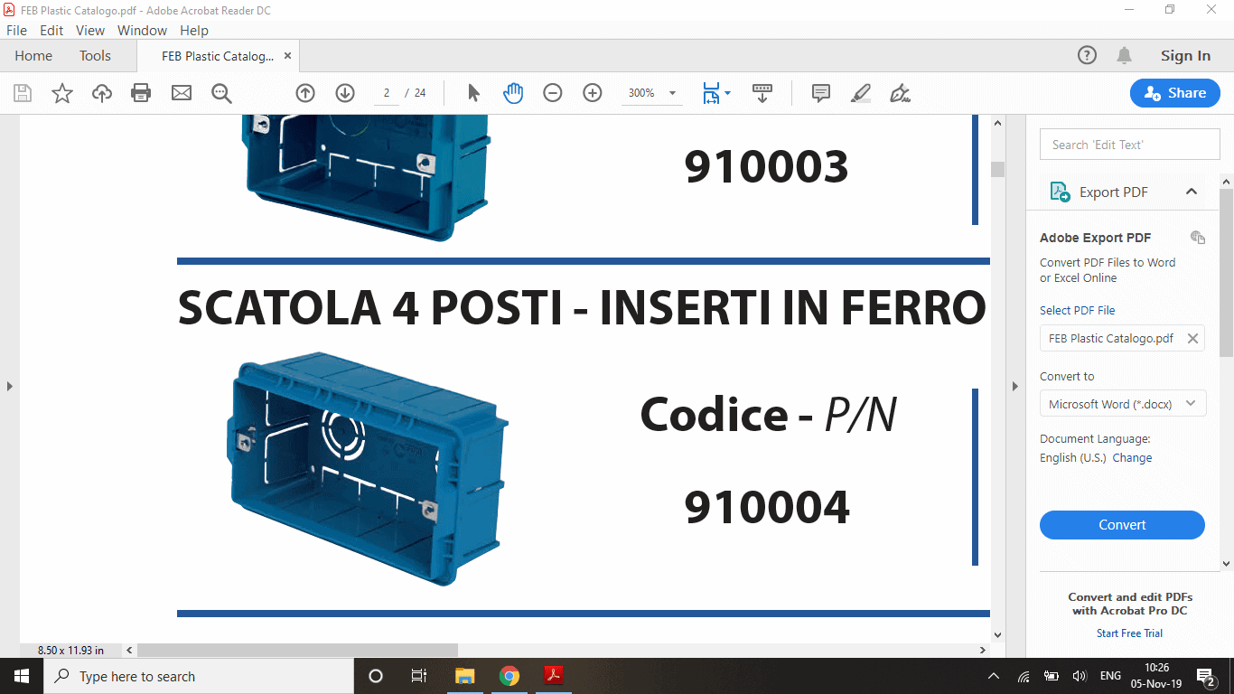
Task: Switch to the Tools tab
Action: 95,56
